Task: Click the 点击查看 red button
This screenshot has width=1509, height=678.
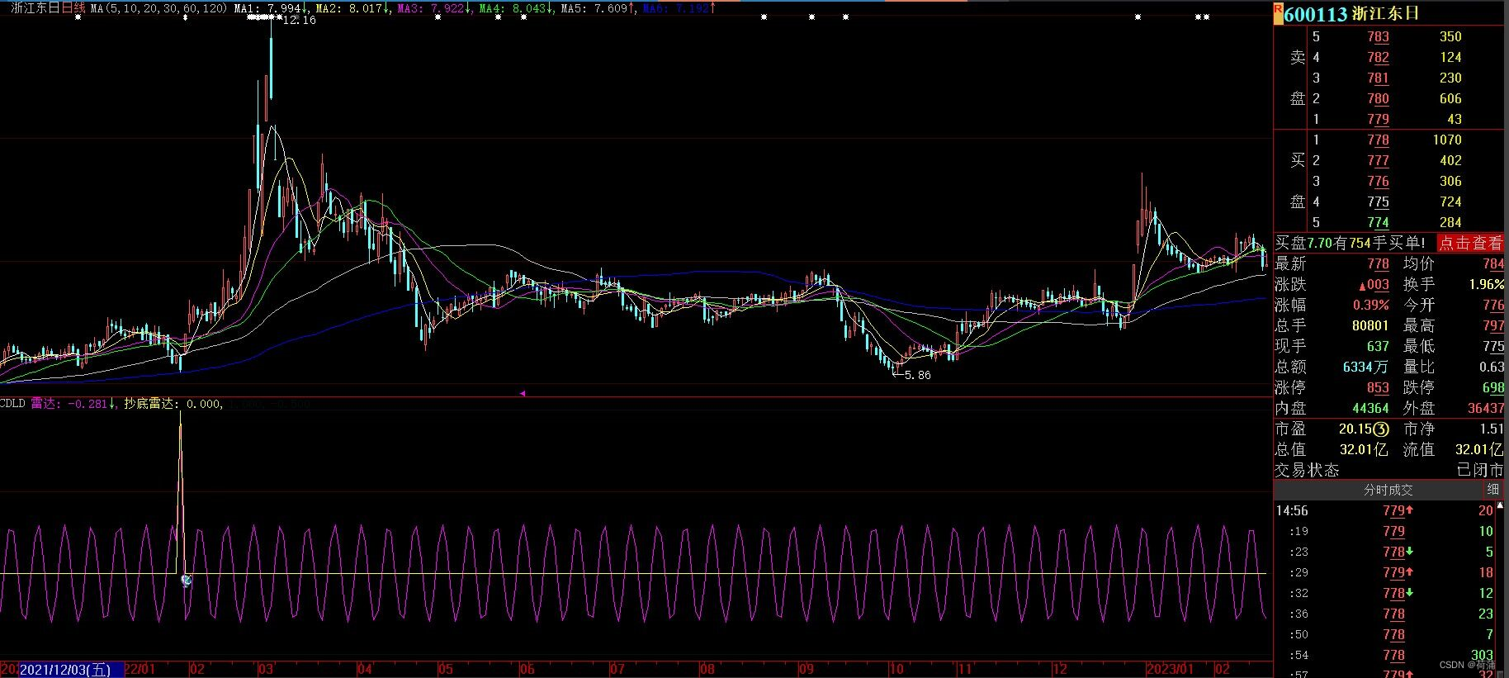Action: (1471, 243)
